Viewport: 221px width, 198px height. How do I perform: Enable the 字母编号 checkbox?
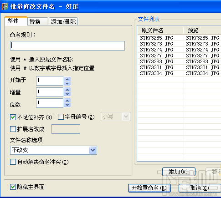point(61,117)
